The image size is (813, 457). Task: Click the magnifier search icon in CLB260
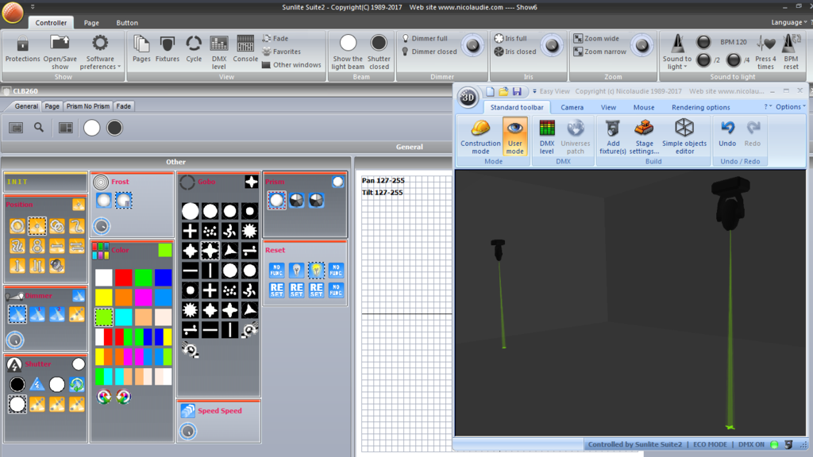(39, 128)
